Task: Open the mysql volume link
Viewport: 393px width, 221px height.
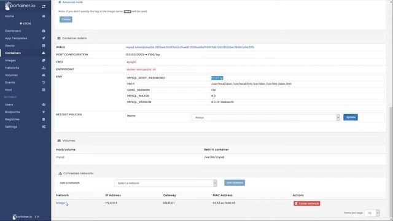Action: [x=60, y=157]
